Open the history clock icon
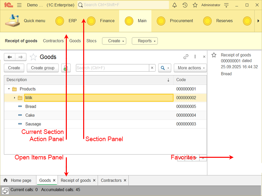Screen dimensions: 262x196 [185, 5]
